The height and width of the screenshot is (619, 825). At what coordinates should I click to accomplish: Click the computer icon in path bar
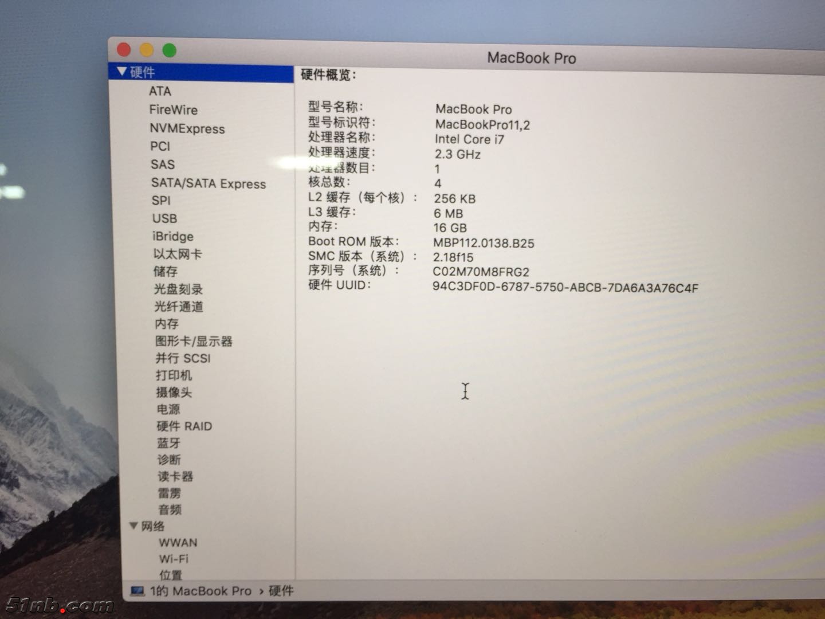pos(137,591)
